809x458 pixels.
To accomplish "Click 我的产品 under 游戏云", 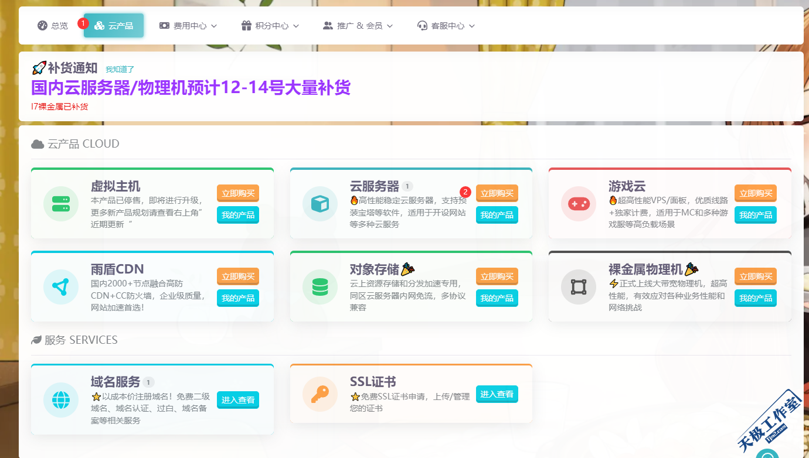I will click(756, 215).
